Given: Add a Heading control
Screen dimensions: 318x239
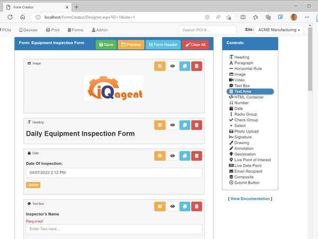Looking at the screenshot, I should pyautogui.click(x=240, y=57).
